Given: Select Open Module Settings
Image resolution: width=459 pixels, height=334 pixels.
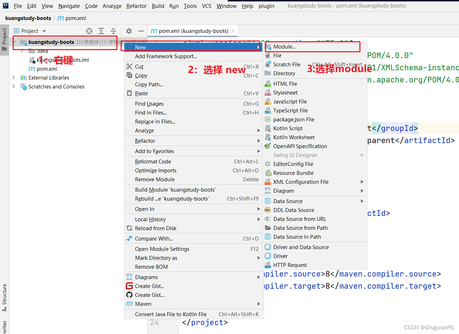Looking at the screenshot, I should click(x=194, y=249).
